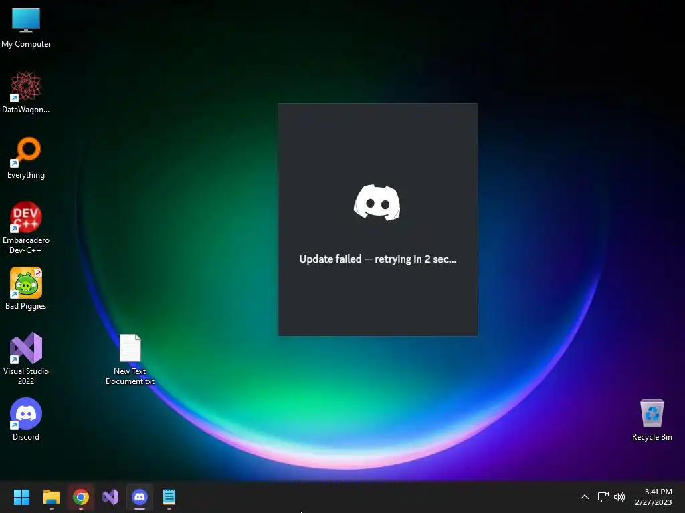The width and height of the screenshot is (685, 513).
Task: Click the Discord taskbar button
Action: pos(140,497)
